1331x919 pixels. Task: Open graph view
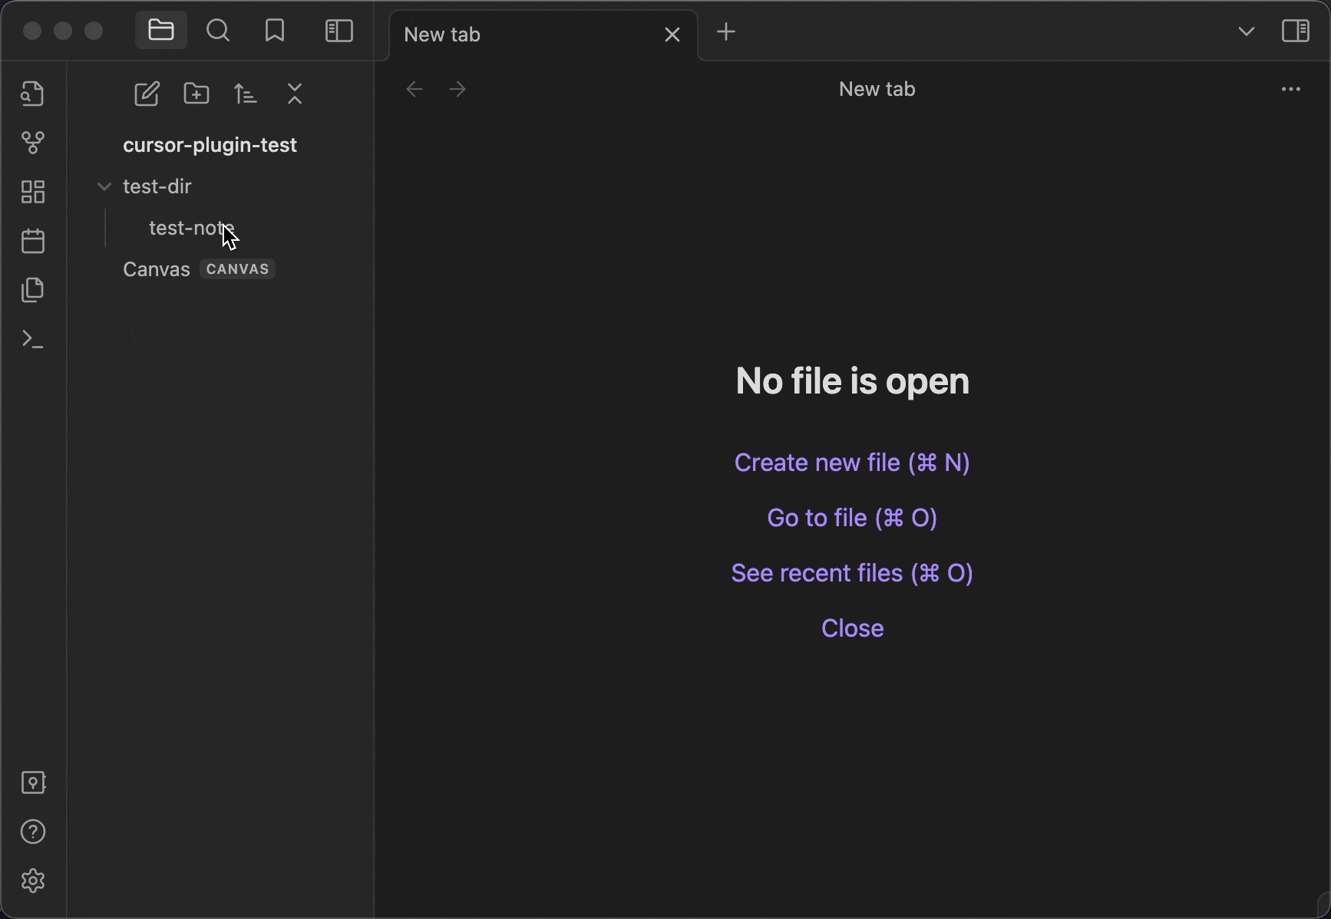pos(33,143)
